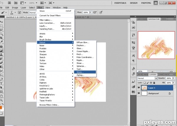The image size is (177, 126).
Task: Hide the Background layer with eye icon
Action: click(x=139, y=93)
